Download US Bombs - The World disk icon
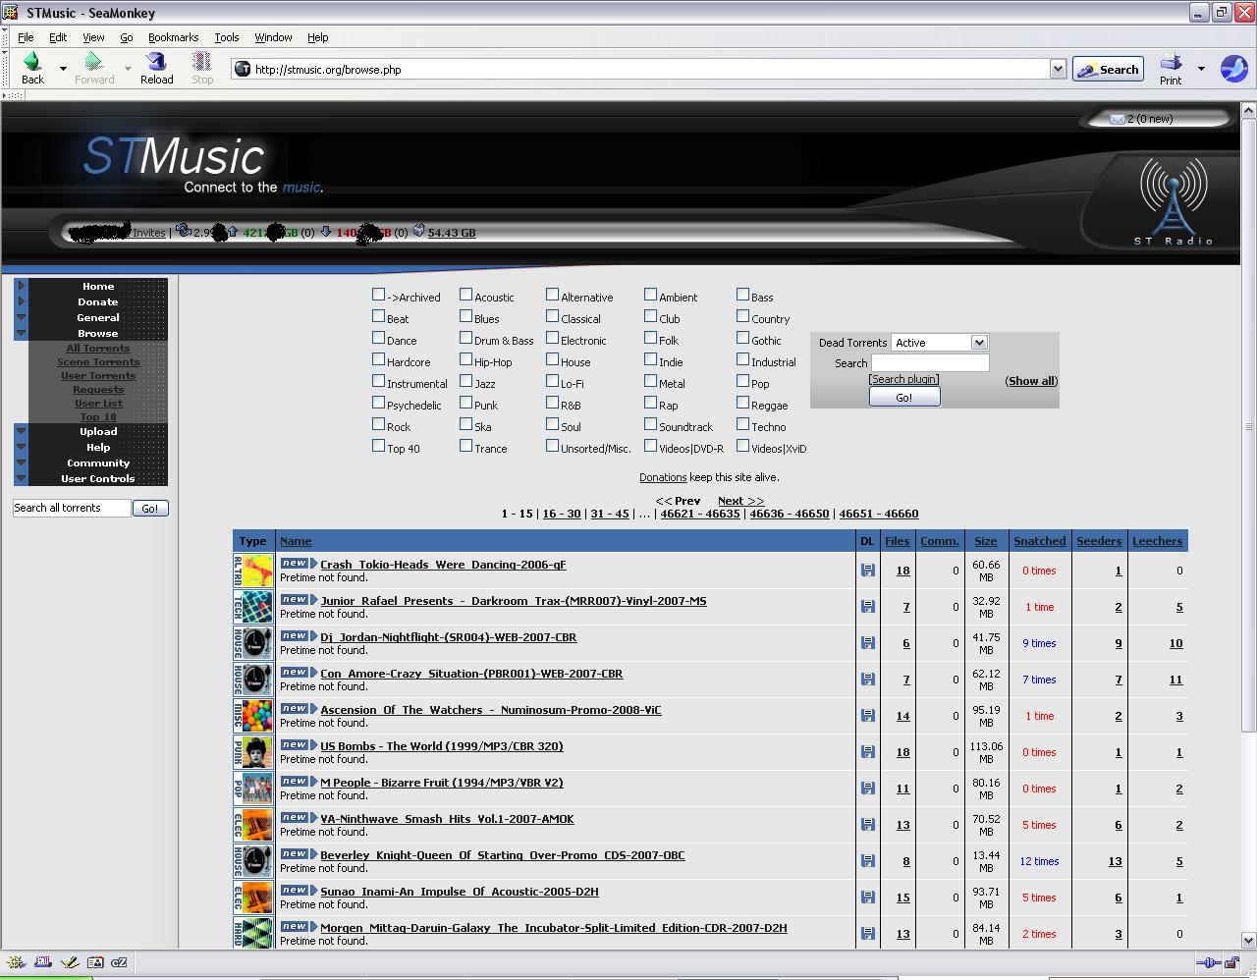The height and width of the screenshot is (980, 1257). (867, 752)
